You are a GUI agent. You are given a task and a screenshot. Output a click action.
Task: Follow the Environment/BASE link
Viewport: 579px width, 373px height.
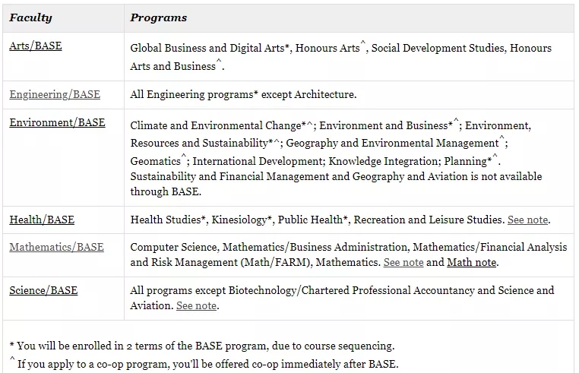pos(57,122)
